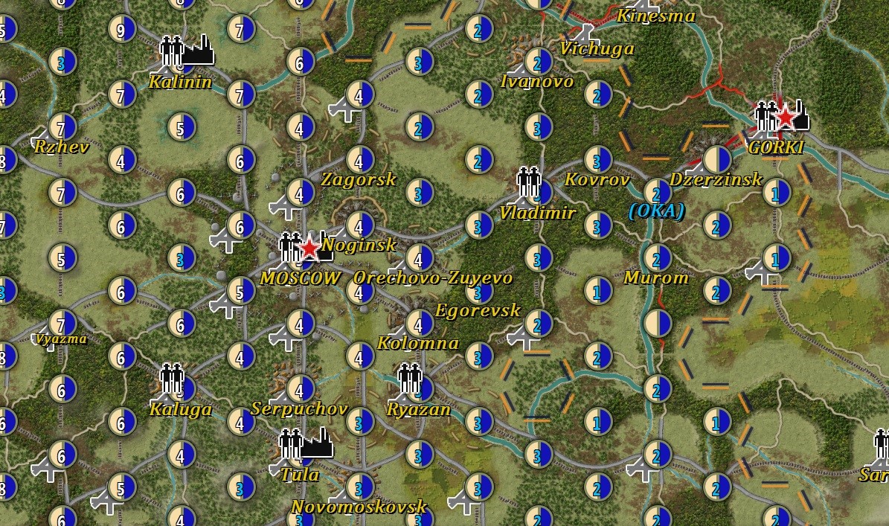Viewport: 889px width, 526px height.
Task: Click the population icon at Moscow
Action: [x=289, y=247]
